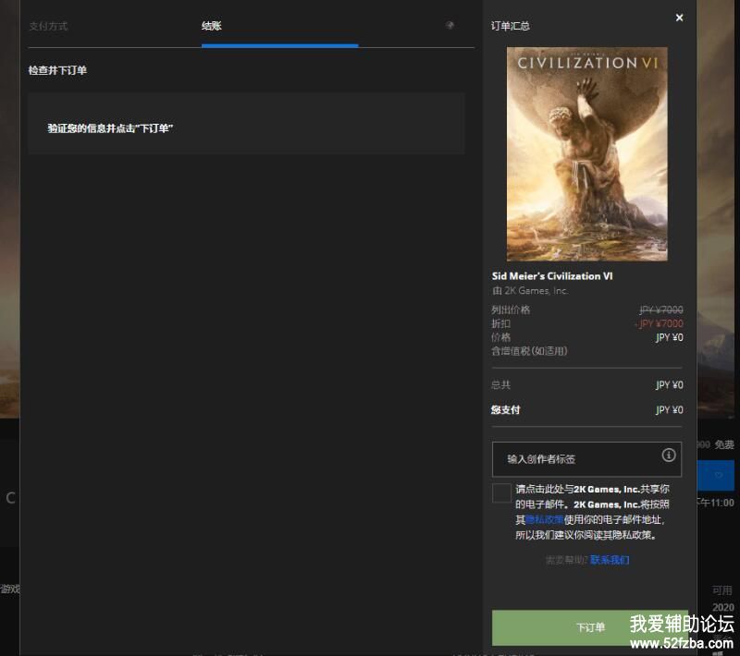
Task: Click the 由 2K Games, Inc. publisher text
Action: tap(529, 291)
